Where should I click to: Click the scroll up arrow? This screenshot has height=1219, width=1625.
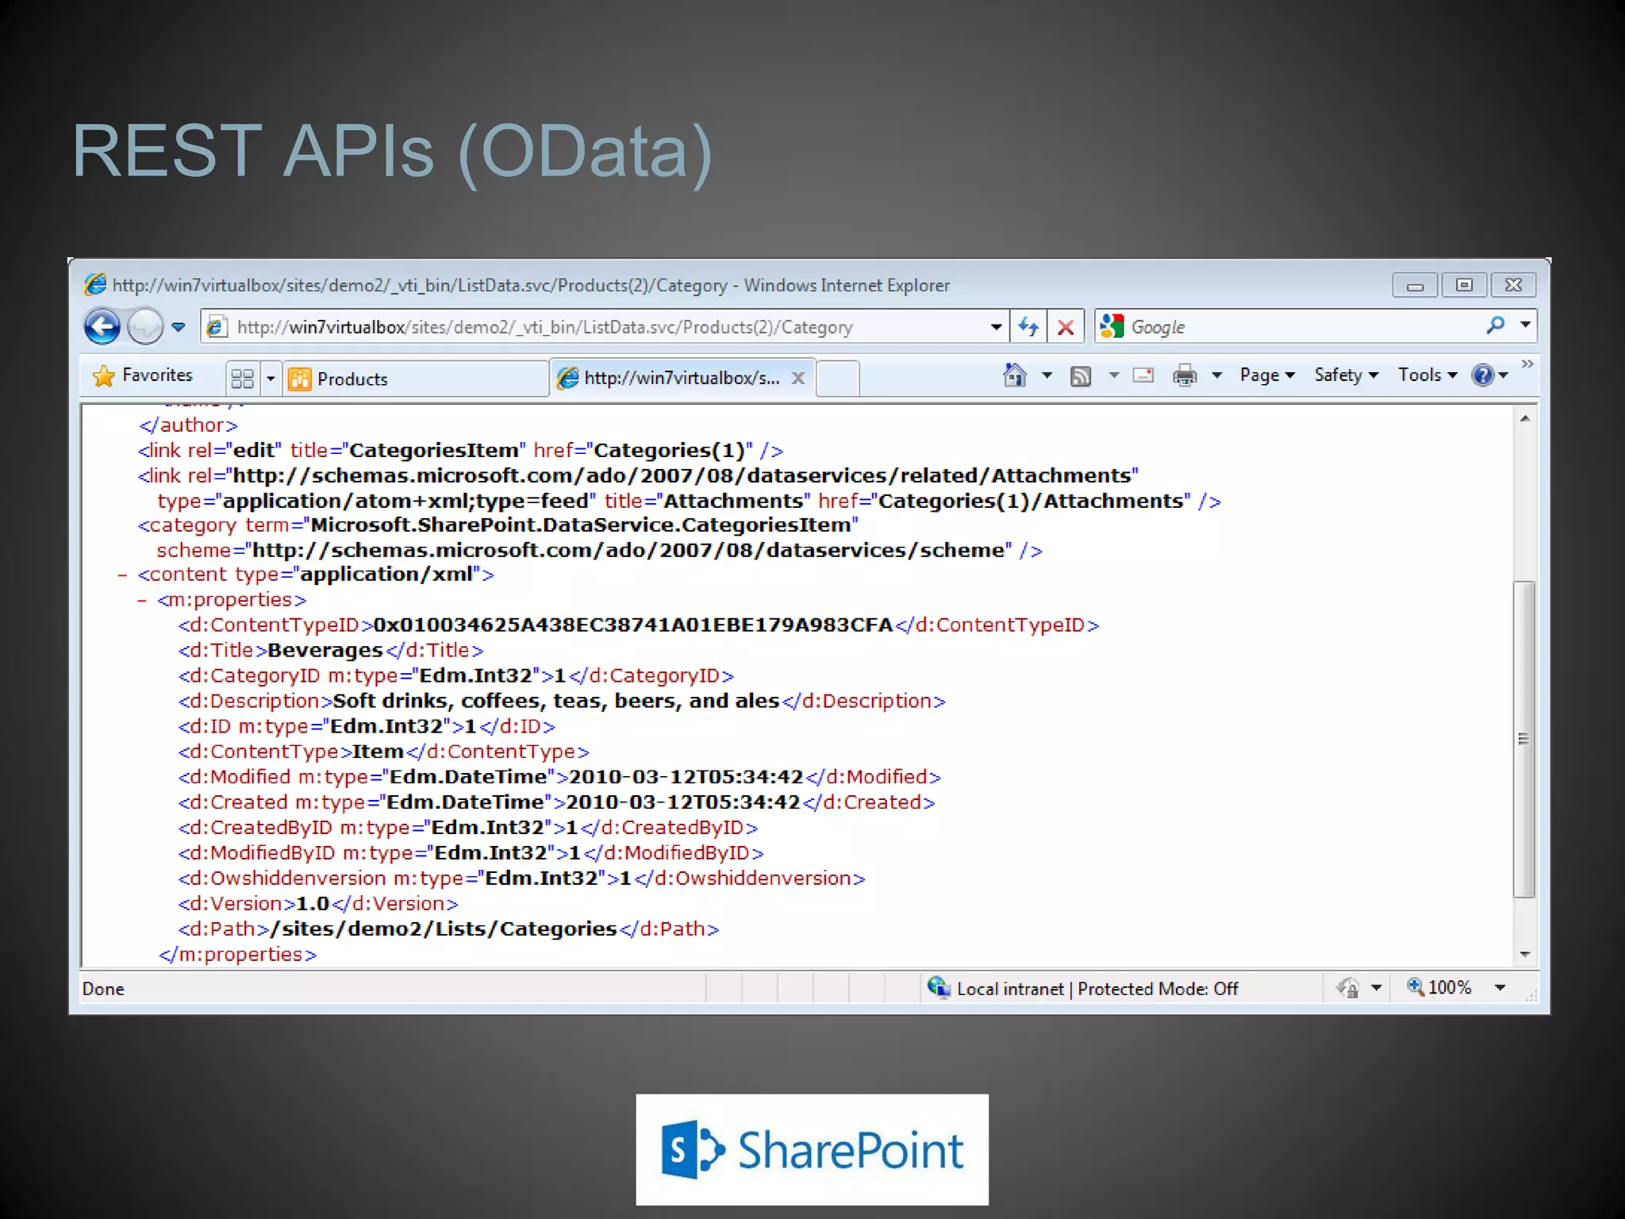(x=1524, y=418)
